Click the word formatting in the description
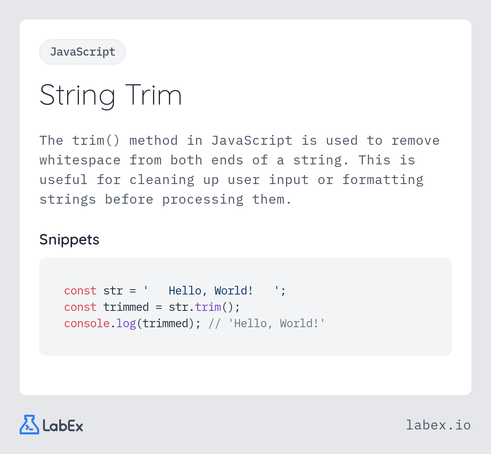The image size is (491, 454). coord(383,180)
